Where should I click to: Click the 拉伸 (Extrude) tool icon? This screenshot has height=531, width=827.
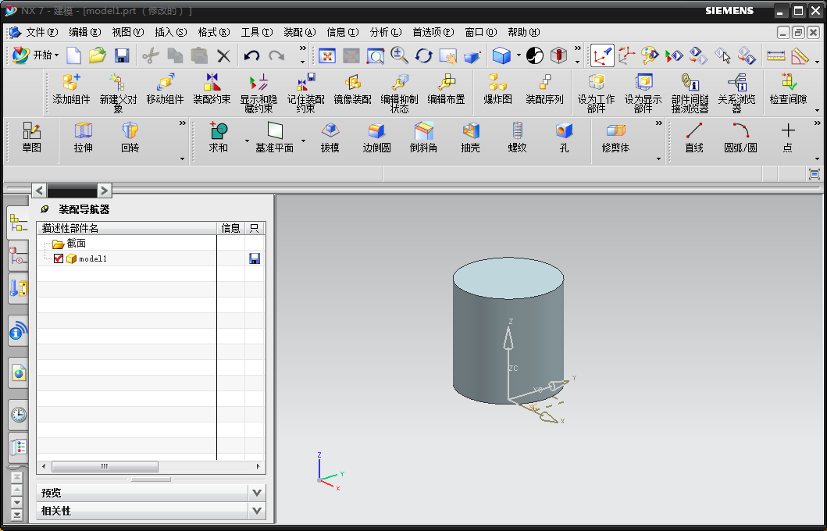(x=83, y=135)
